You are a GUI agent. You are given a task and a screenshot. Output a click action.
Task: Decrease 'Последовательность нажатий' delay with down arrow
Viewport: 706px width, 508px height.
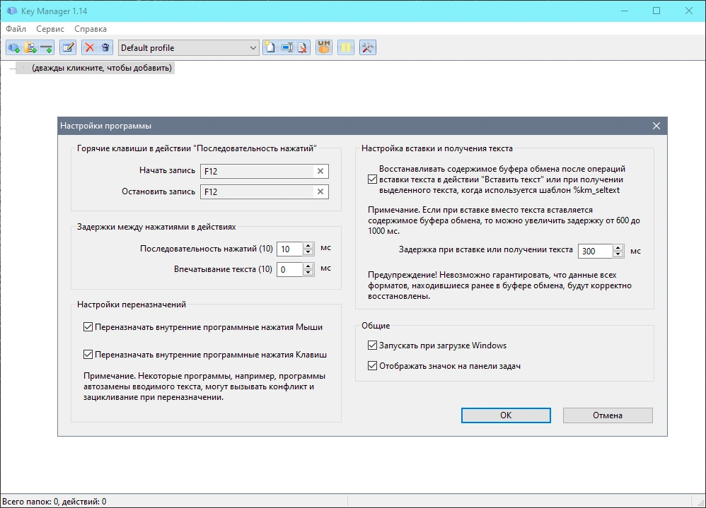click(308, 252)
